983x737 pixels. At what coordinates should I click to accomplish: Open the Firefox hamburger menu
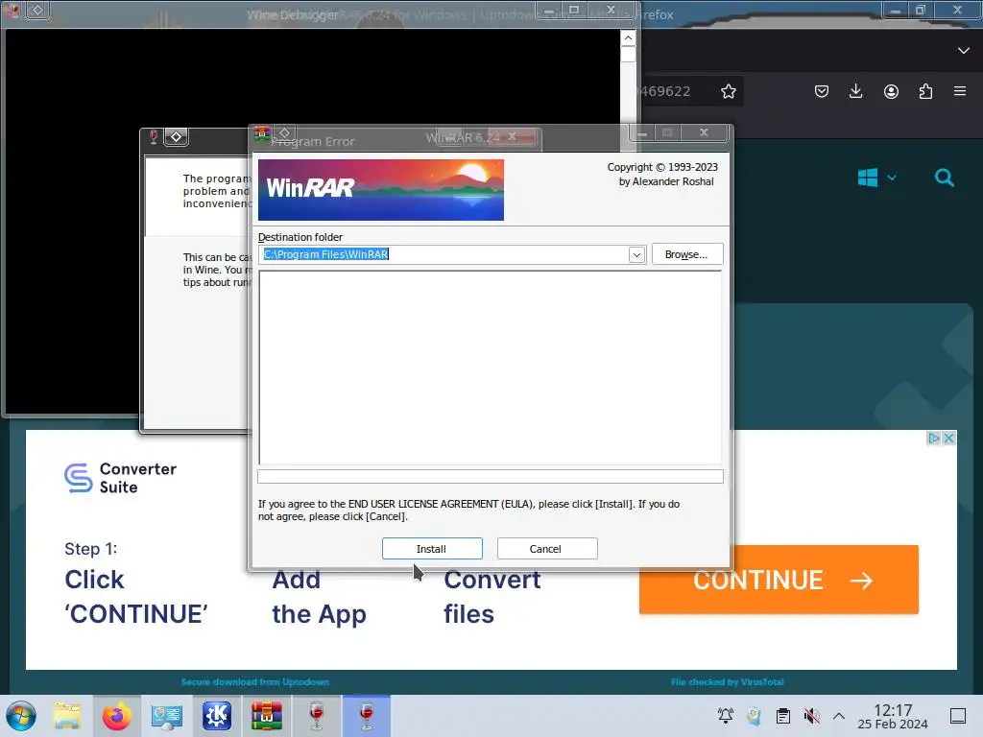click(x=960, y=91)
